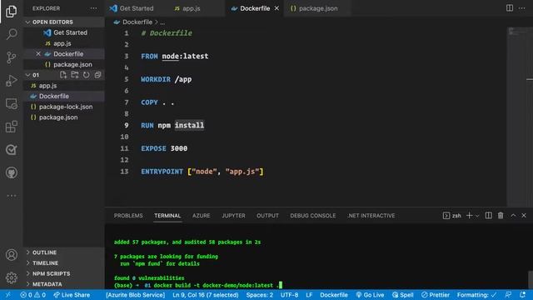533x300 pixels.
Task: Change language mode Dockerfile in status bar
Action: [x=334, y=294]
